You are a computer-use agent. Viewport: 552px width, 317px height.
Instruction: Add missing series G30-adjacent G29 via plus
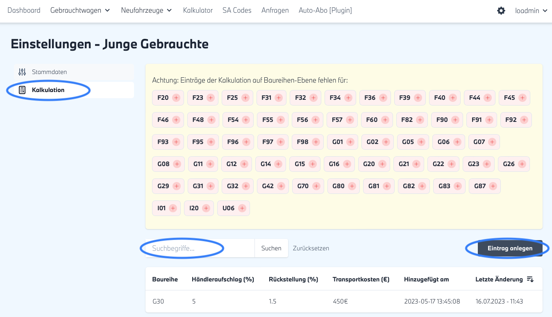177,186
